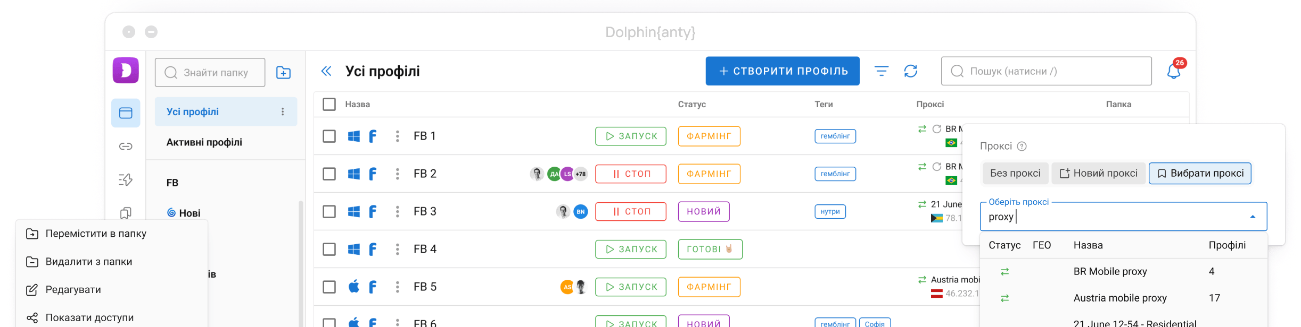Select the Усі профілі folder
This screenshot has height=327, width=1301.
pyautogui.click(x=226, y=111)
